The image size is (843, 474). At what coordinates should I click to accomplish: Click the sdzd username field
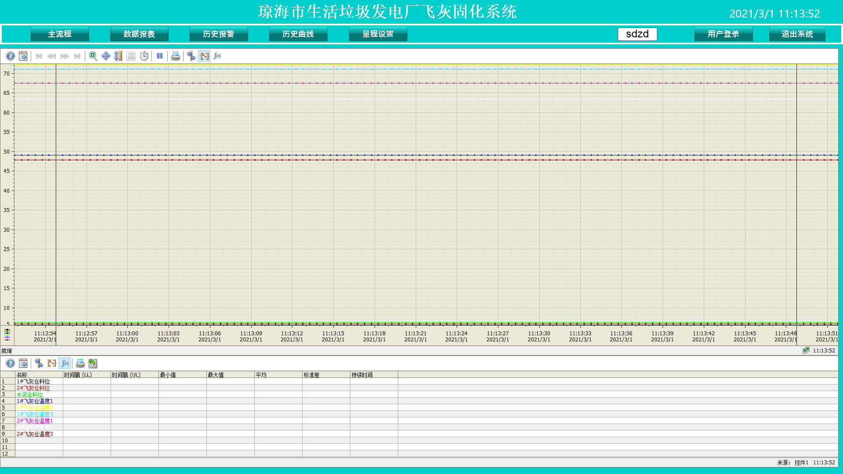[638, 34]
